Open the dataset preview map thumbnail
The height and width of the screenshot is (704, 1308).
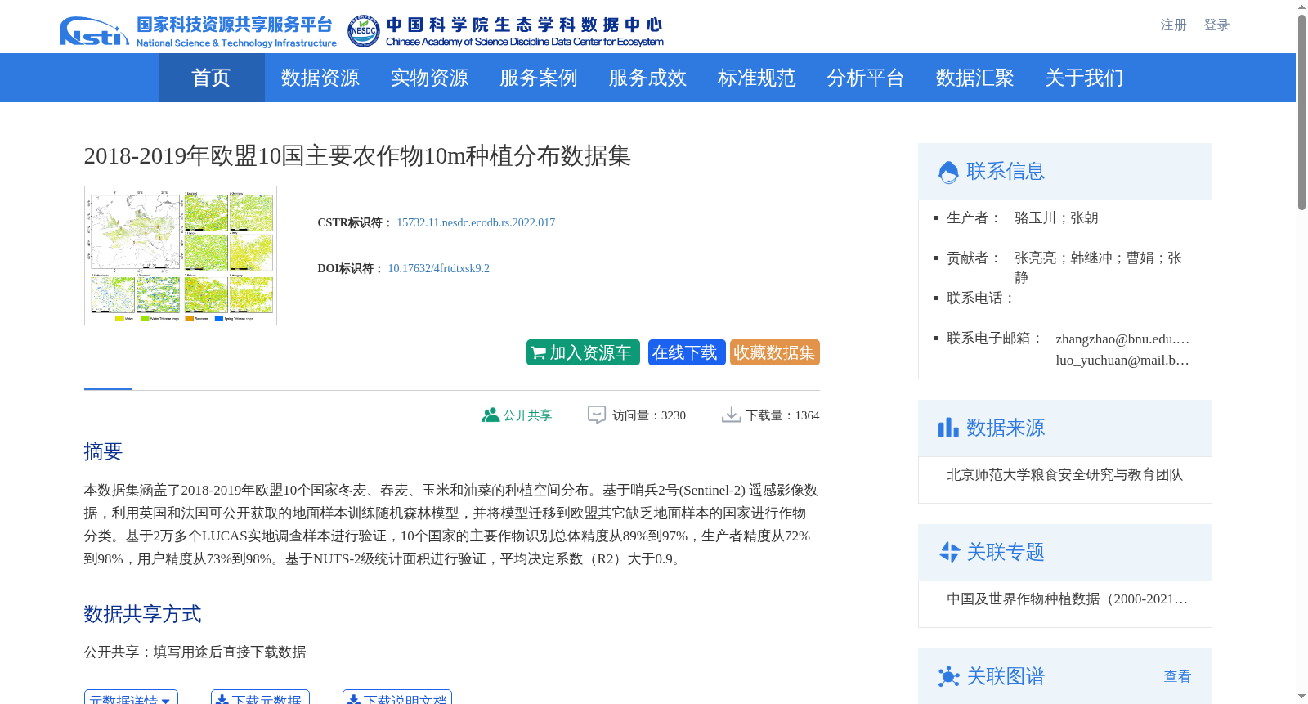coord(181,255)
